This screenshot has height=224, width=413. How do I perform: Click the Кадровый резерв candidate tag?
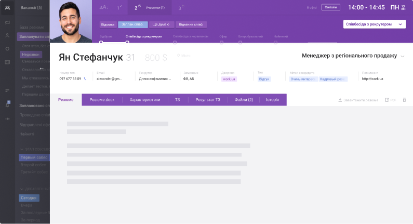tap(333, 79)
